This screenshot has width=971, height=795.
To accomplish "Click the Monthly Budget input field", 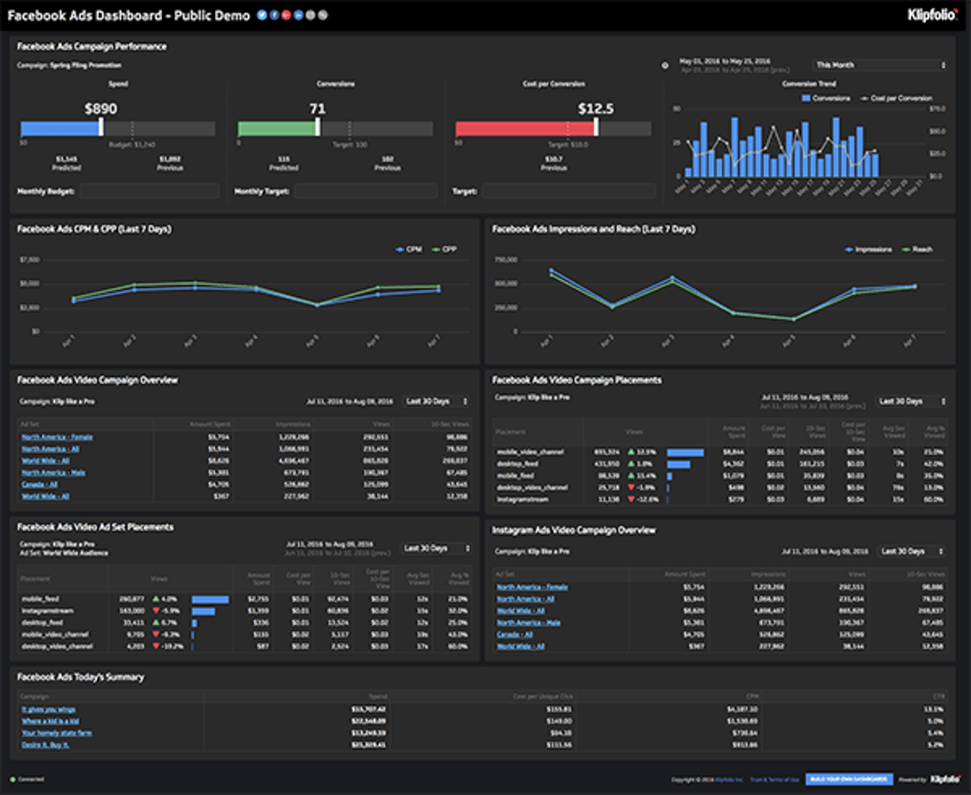I will pyautogui.click(x=149, y=191).
